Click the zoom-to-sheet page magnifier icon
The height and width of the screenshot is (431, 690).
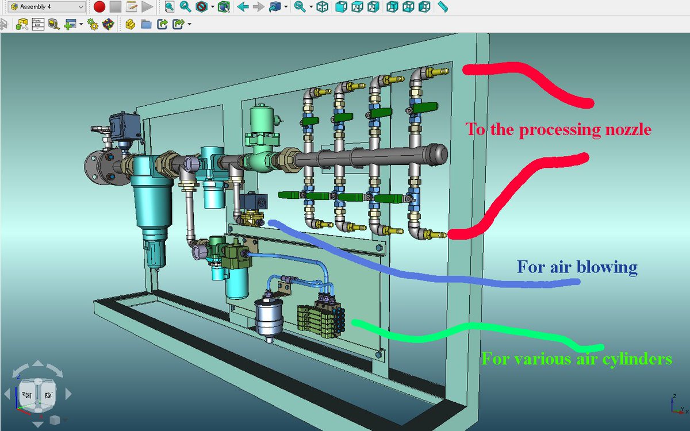[x=169, y=7]
